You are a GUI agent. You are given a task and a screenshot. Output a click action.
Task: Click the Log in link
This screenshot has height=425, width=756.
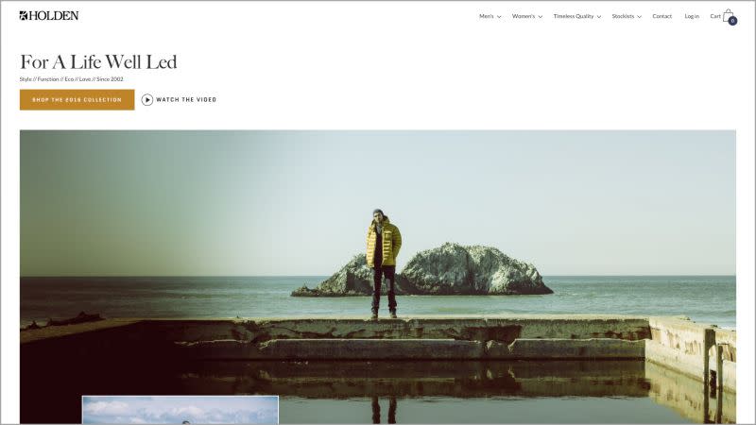[x=692, y=16]
